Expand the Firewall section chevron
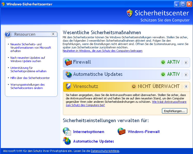 (x=185, y=62)
